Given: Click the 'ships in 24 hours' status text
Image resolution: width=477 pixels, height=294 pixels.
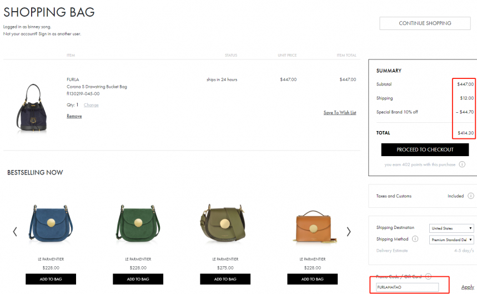Looking at the screenshot, I should click(x=222, y=79).
